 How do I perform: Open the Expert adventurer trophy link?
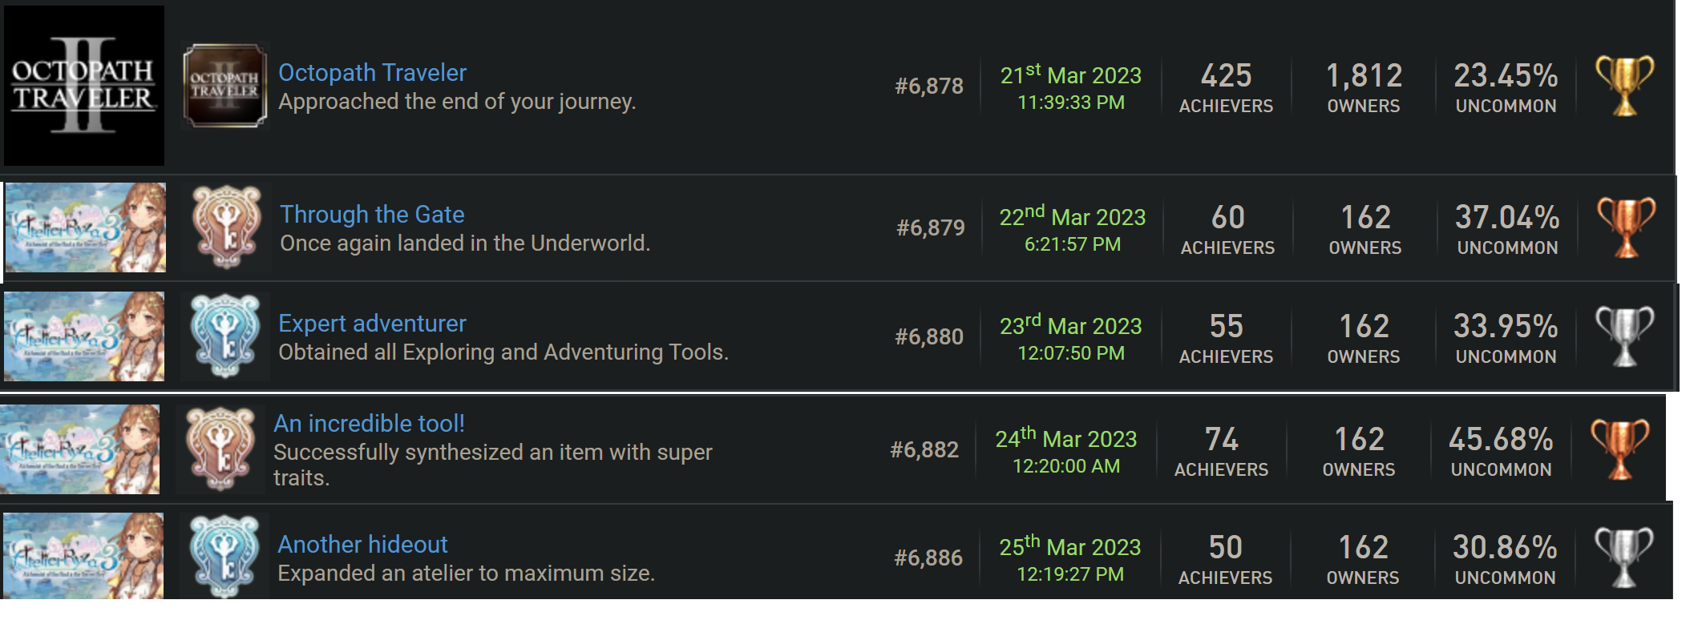click(372, 324)
